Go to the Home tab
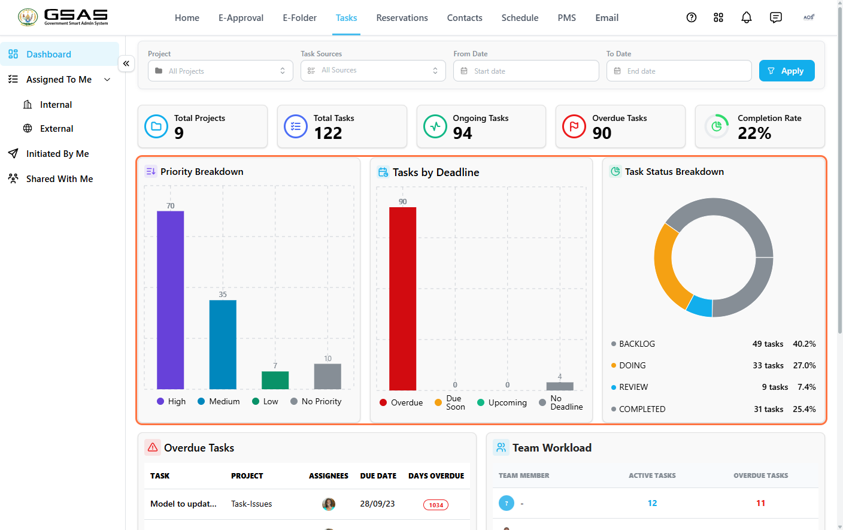The image size is (843, 530). pyautogui.click(x=187, y=18)
